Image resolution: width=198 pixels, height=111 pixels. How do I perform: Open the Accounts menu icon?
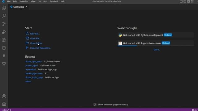[4, 96]
